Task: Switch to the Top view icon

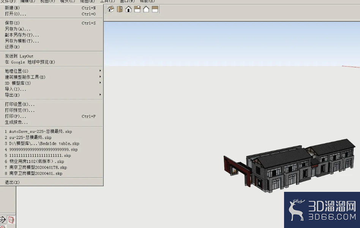Action: click(x=120, y=9)
